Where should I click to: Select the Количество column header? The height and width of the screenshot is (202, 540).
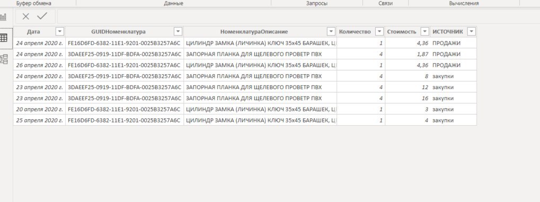(355, 32)
